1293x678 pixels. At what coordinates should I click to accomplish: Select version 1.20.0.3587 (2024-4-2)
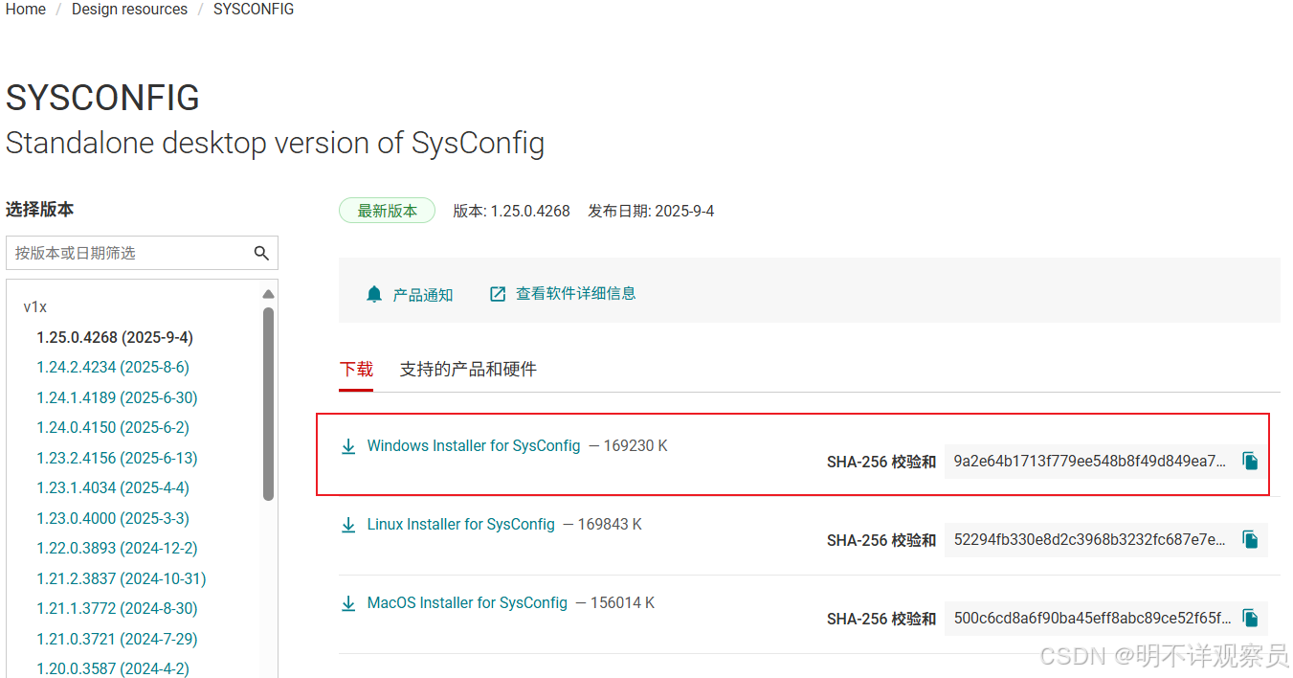(113, 669)
